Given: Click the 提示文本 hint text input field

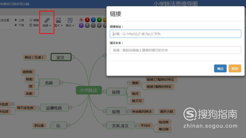Looking at the screenshot, I should click(x=175, y=50).
